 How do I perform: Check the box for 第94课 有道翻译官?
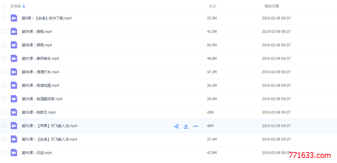pos(5,99)
